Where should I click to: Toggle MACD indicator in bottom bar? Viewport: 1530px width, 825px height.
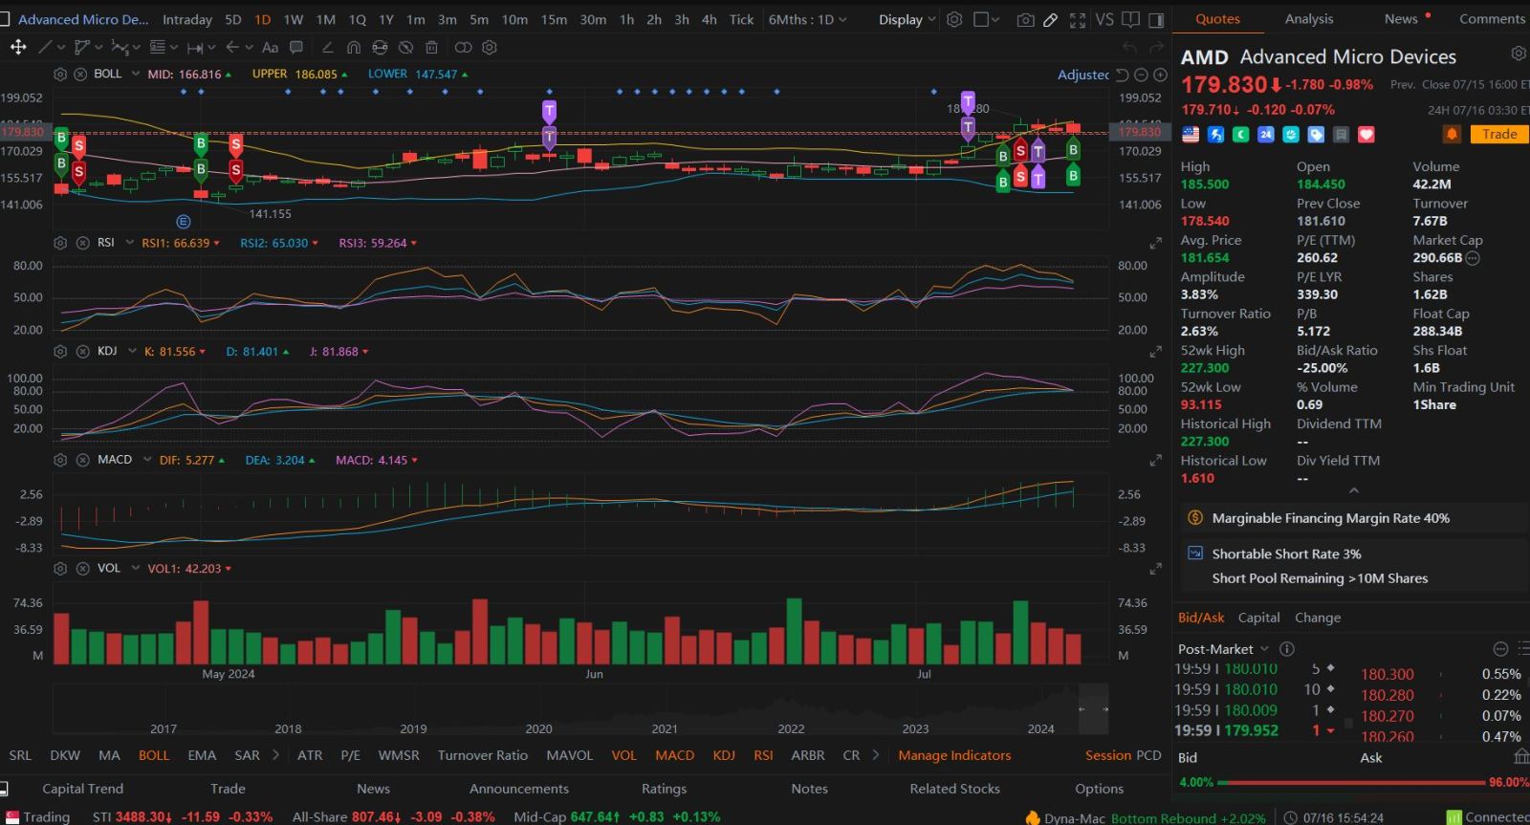(674, 755)
